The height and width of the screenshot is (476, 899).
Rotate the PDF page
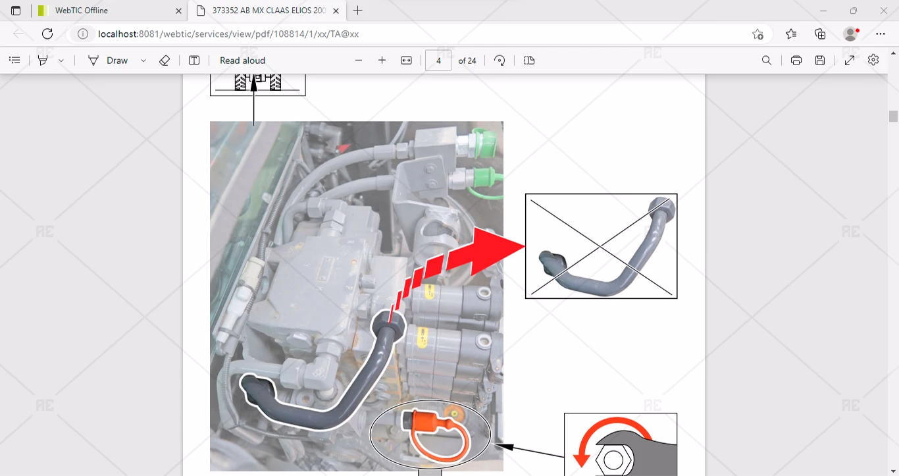tap(500, 61)
